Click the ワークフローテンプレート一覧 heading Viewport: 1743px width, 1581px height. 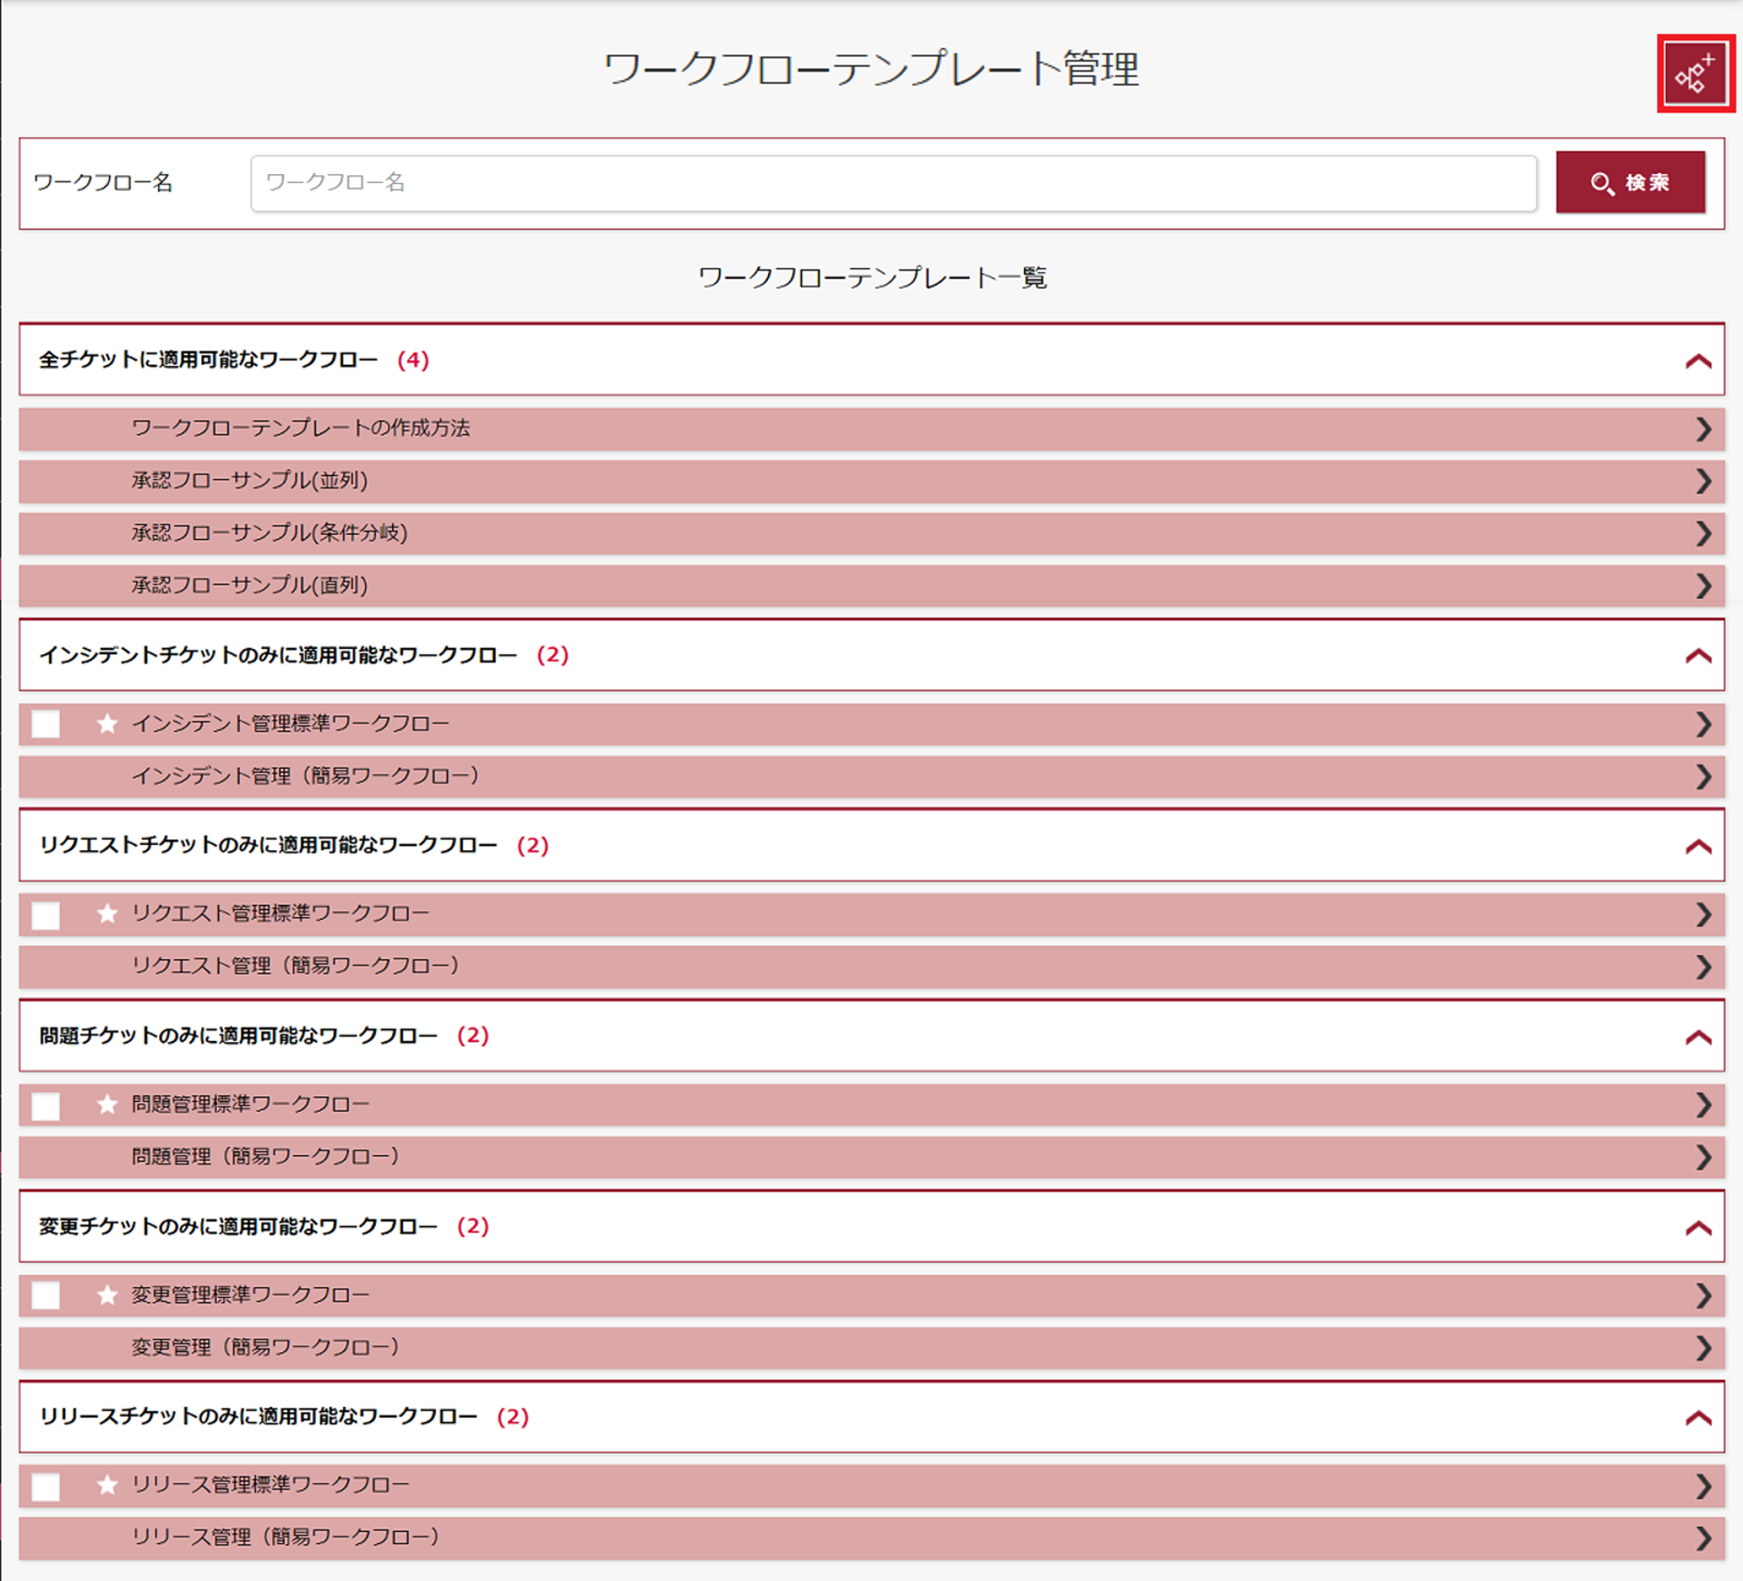click(872, 278)
